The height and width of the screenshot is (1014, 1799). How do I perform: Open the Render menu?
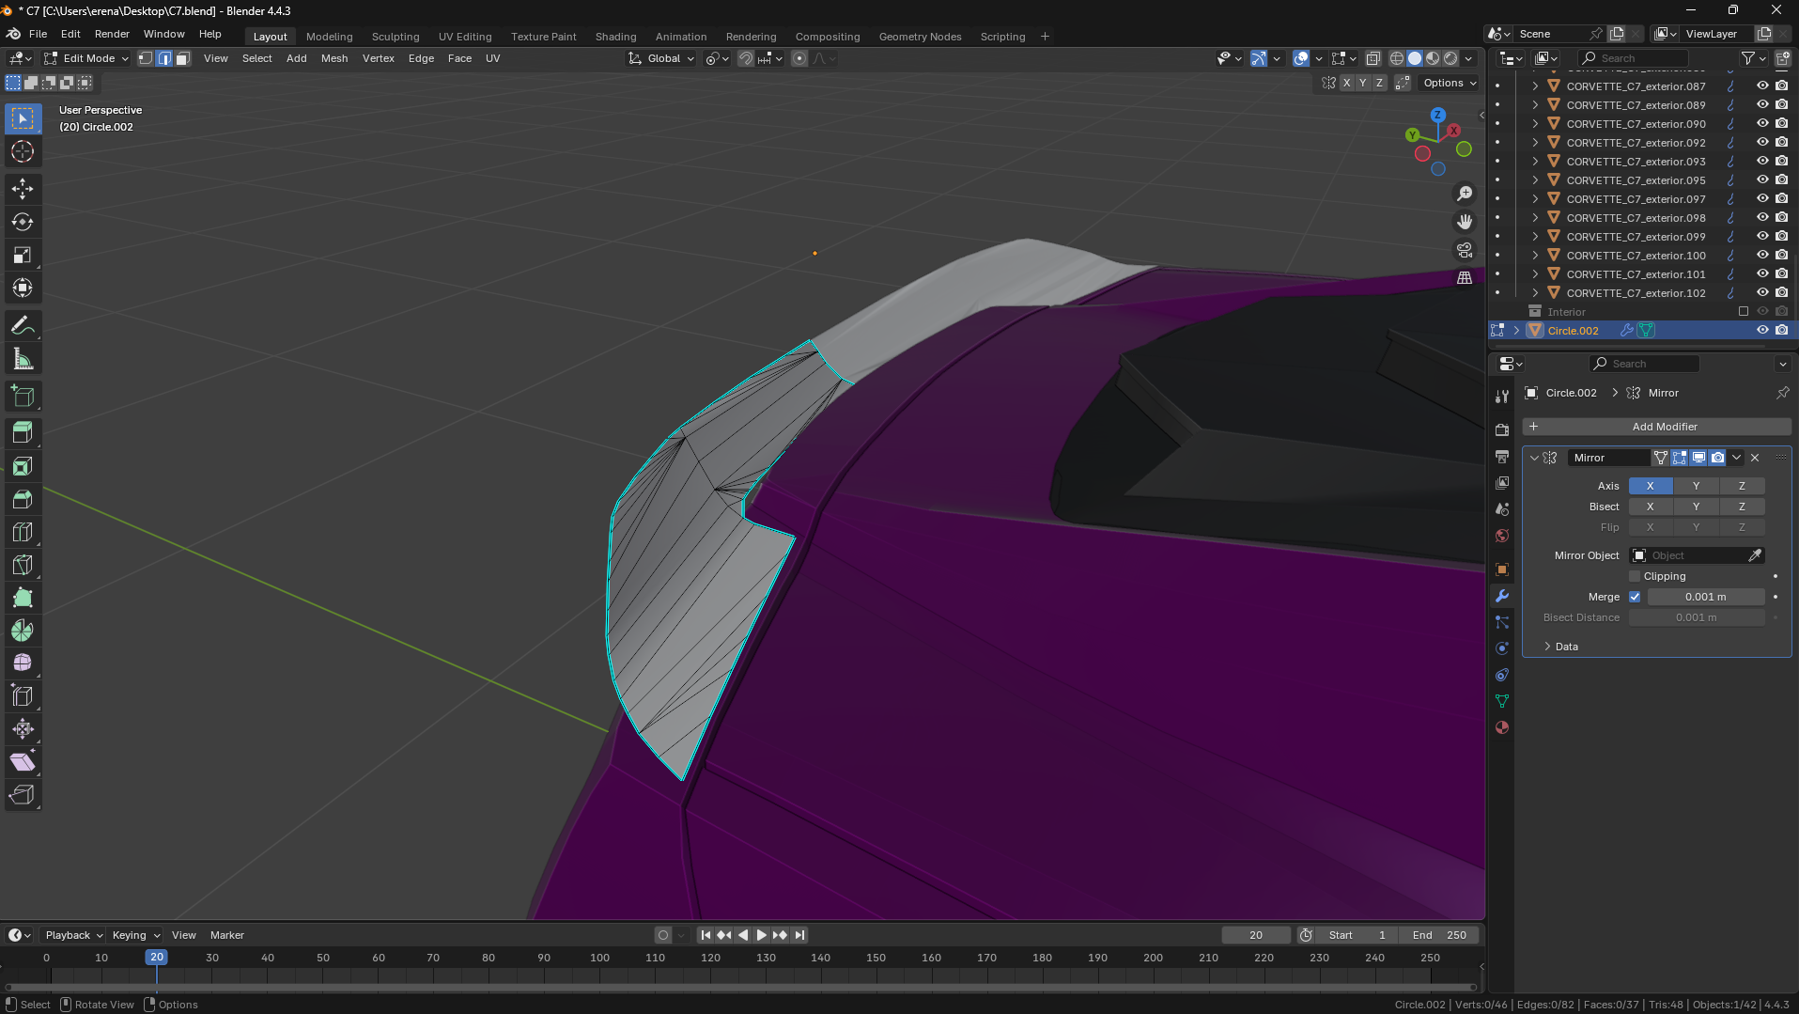click(x=112, y=34)
